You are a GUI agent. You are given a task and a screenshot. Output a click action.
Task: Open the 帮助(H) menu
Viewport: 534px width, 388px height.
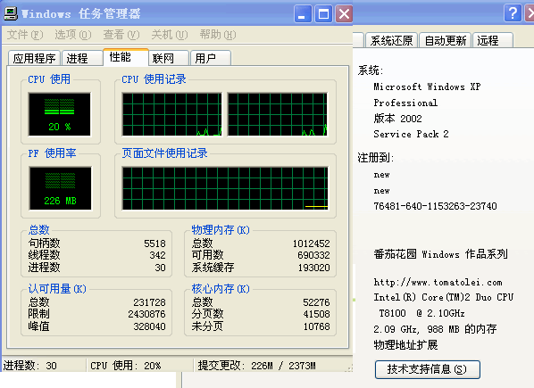tap(218, 35)
